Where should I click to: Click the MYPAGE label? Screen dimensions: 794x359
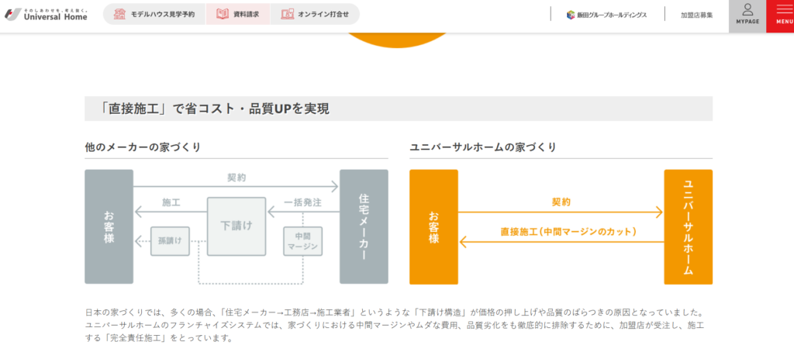point(747,22)
